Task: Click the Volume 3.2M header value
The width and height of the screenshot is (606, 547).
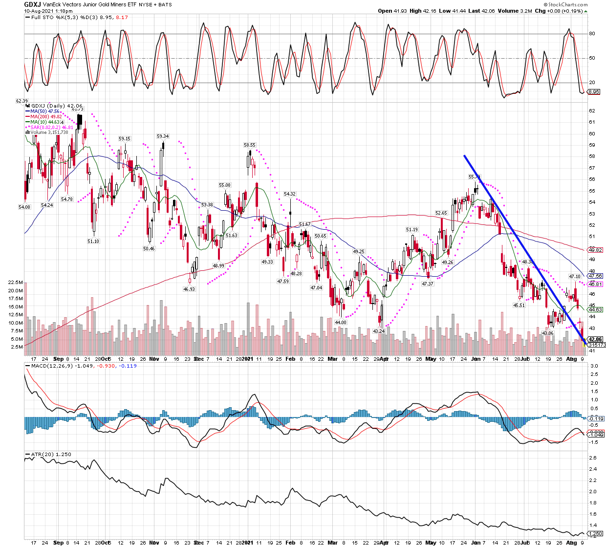Action: point(515,11)
